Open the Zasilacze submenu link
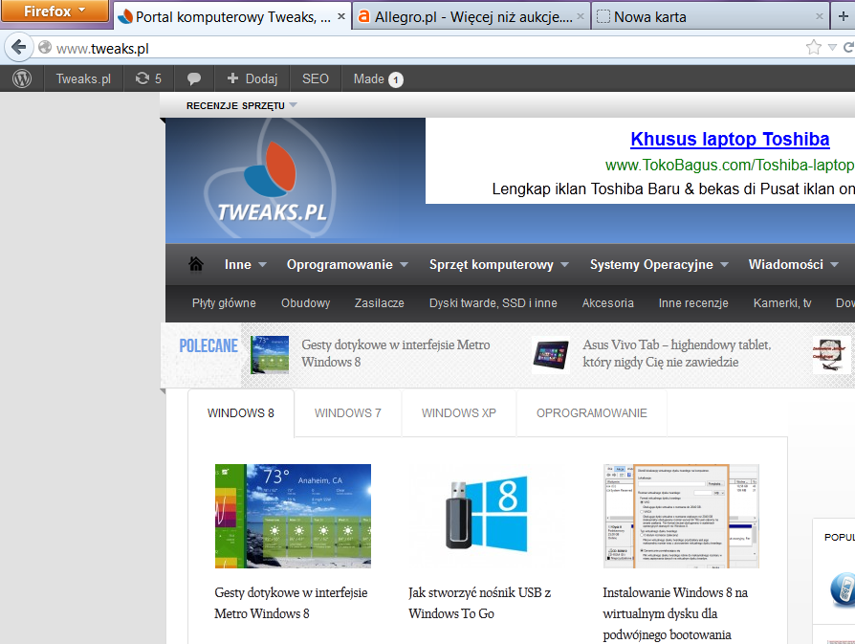 click(379, 303)
